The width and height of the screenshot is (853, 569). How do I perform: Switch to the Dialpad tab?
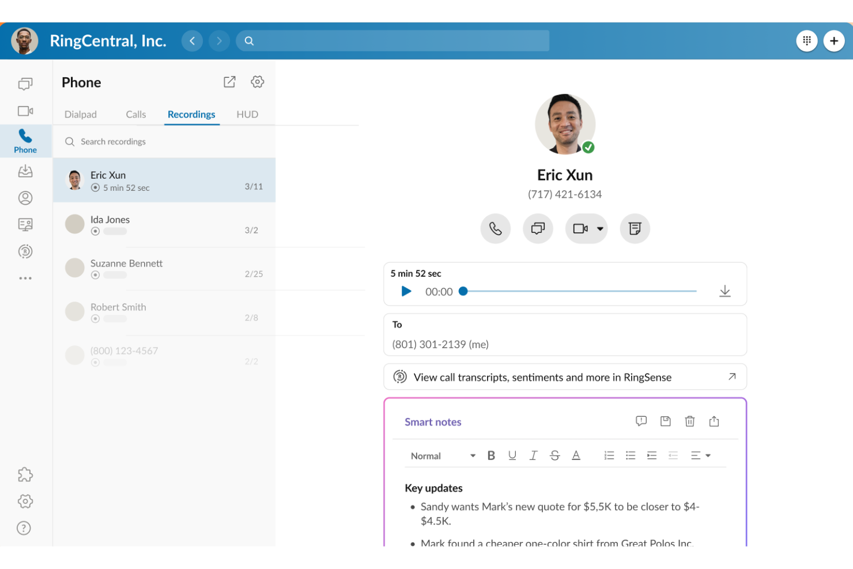click(81, 115)
